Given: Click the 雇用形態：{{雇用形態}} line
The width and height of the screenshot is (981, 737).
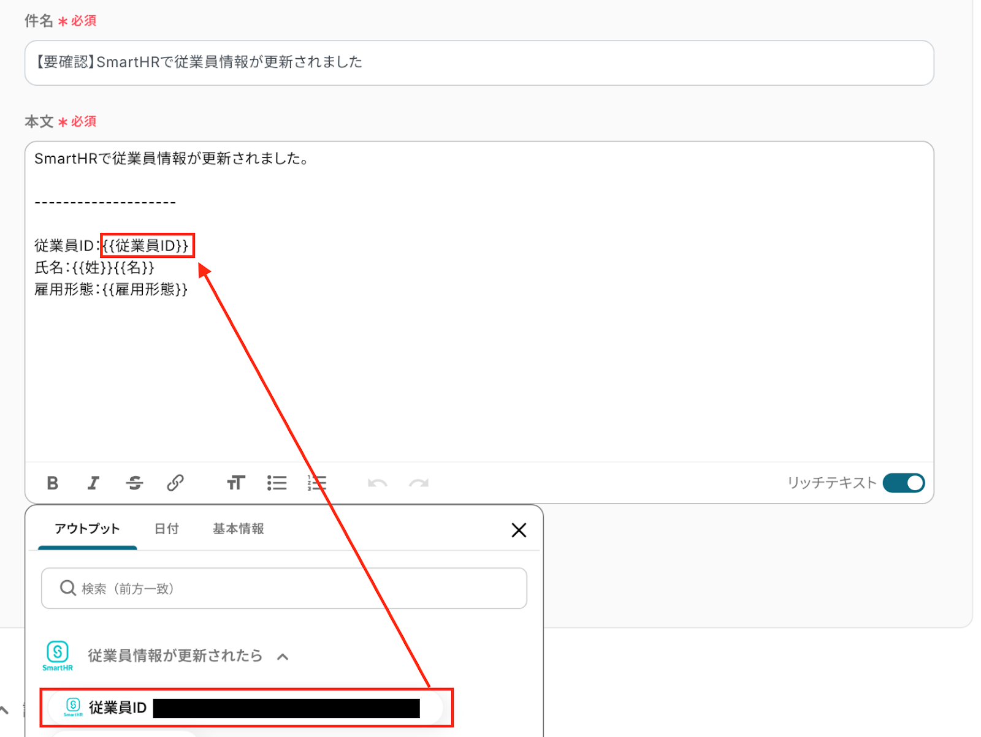Looking at the screenshot, I should click(x=111, y=290).
